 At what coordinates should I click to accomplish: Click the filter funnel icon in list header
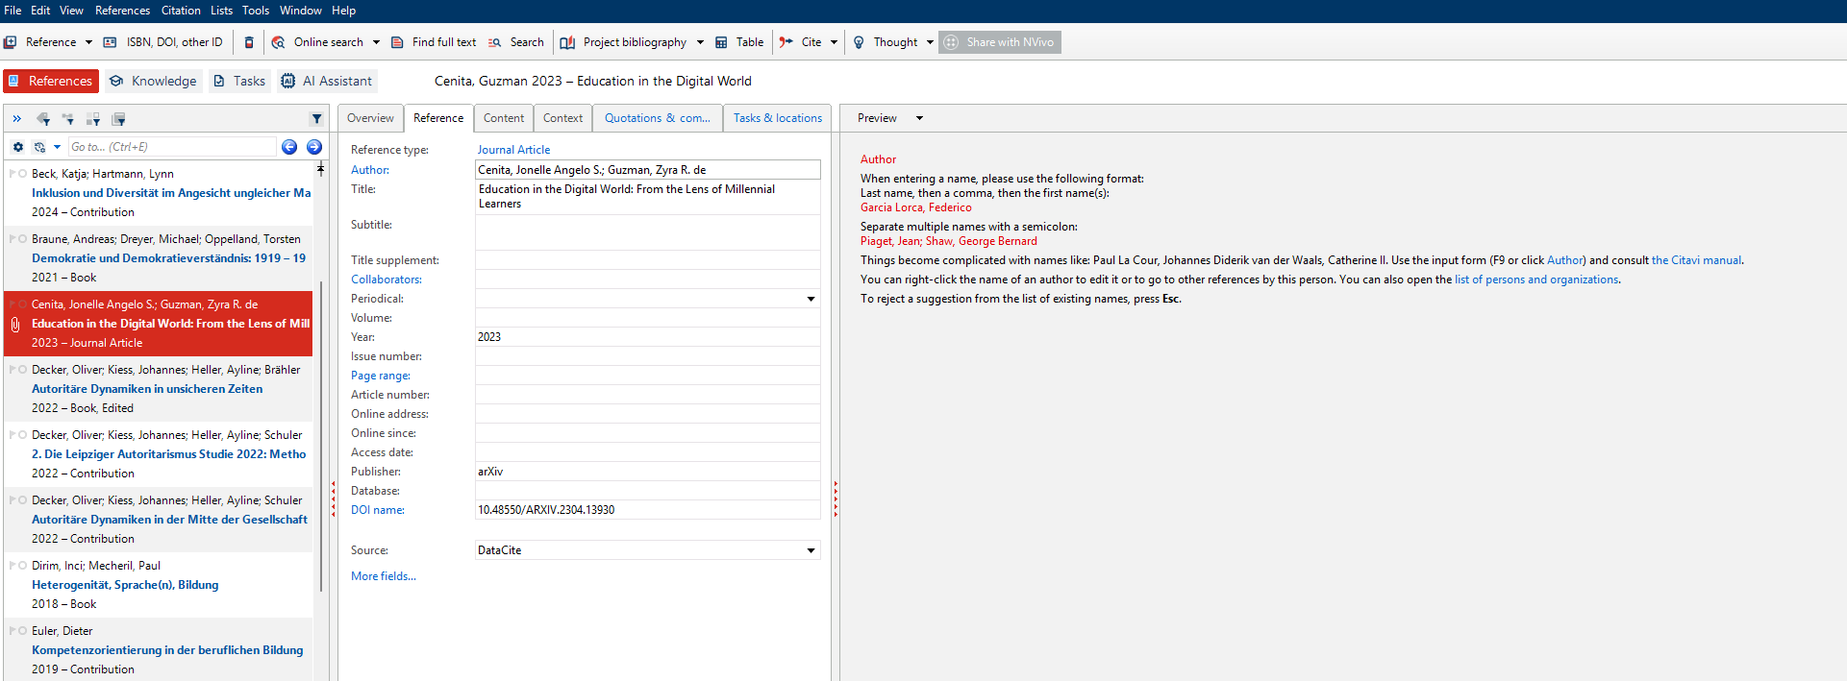point(316,119)
